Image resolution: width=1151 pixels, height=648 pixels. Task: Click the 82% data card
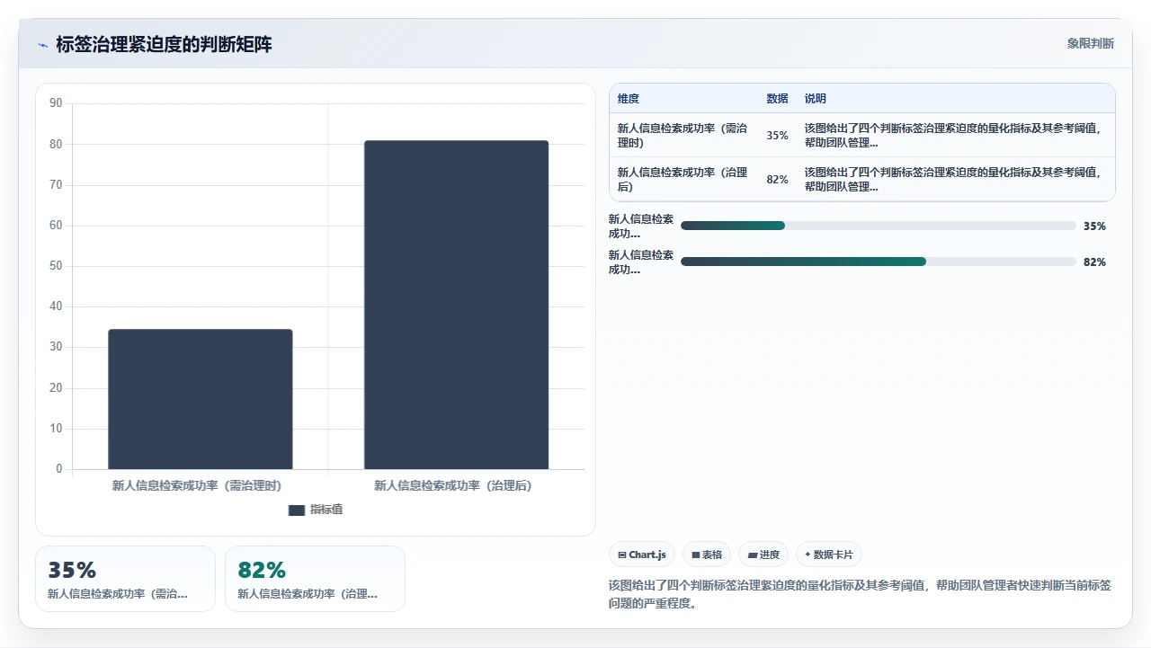click(315, 579)
